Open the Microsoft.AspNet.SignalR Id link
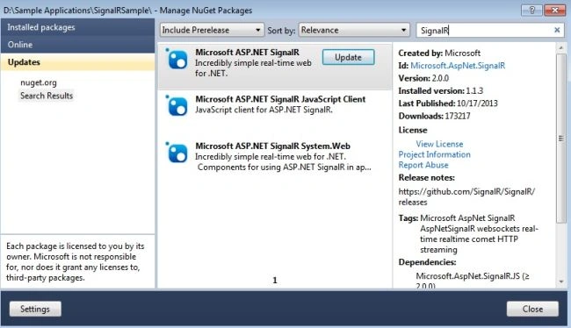 tap(458, 66)
